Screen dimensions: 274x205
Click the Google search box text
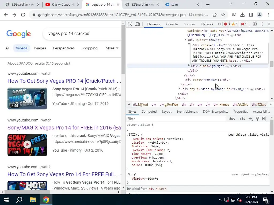pos(69,33)
